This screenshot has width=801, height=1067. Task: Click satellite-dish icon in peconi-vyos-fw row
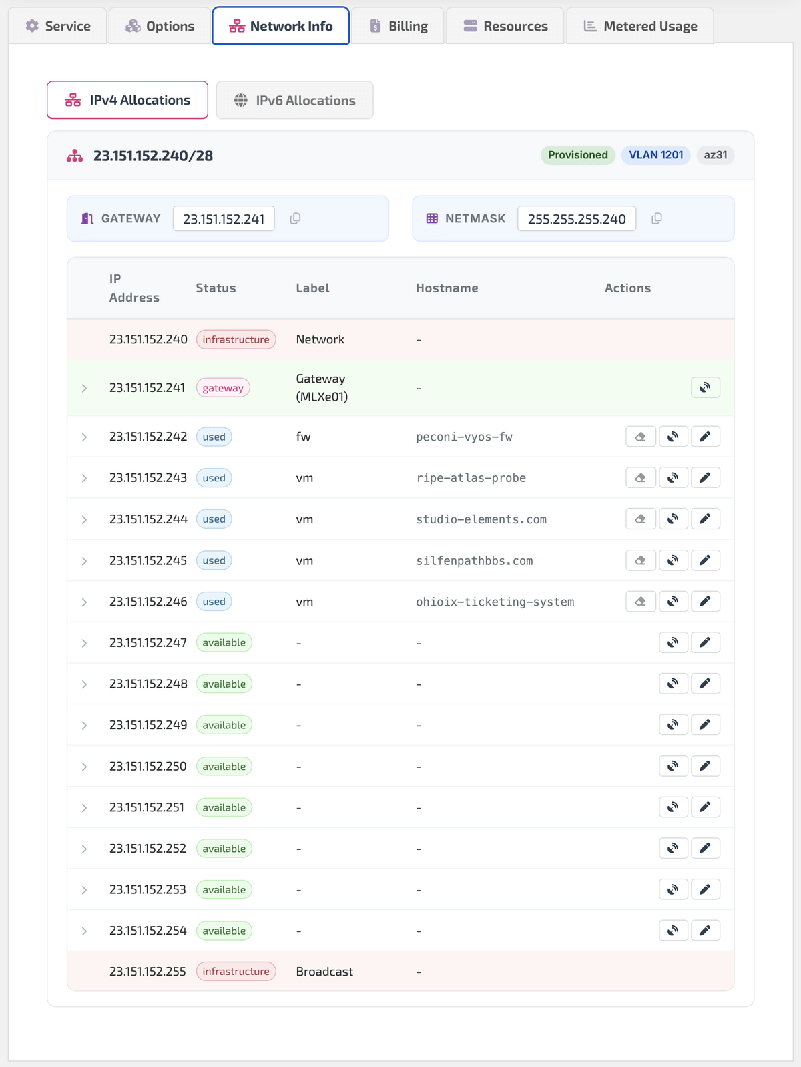pos(674,437)
